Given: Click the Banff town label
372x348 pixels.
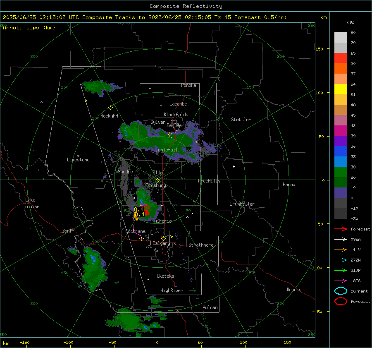Looking at the screenshot, I should coord(68,230).
